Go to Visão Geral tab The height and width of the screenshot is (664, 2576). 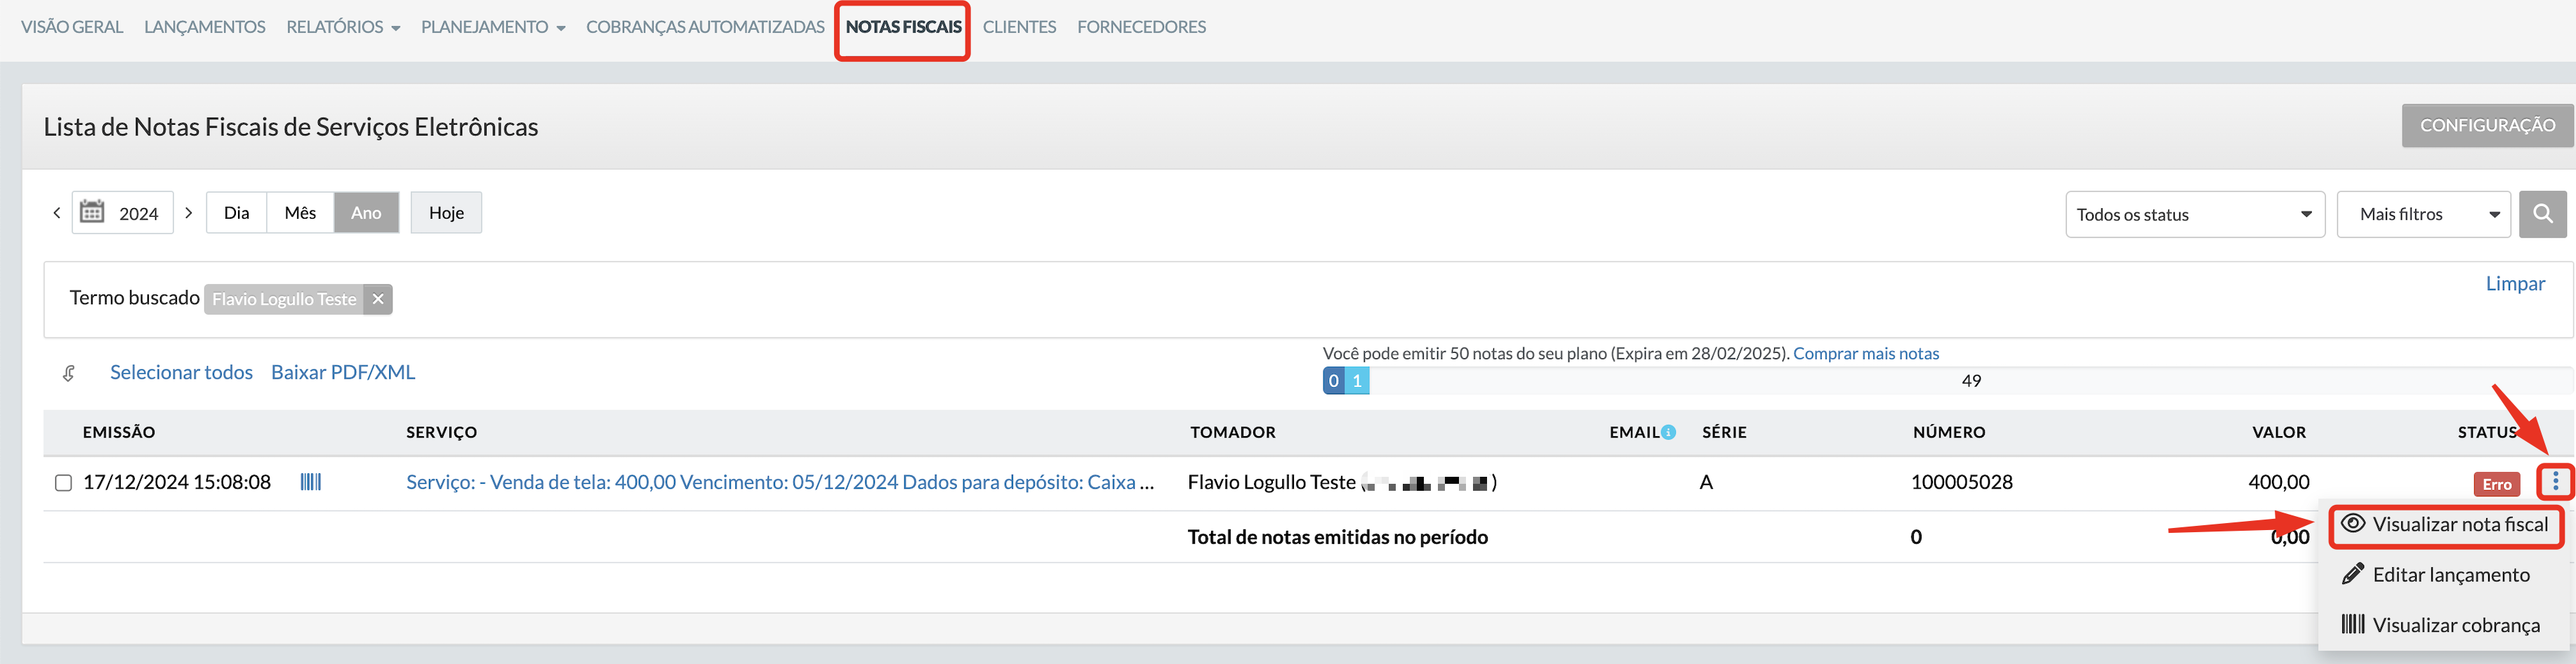click(72, 27)
